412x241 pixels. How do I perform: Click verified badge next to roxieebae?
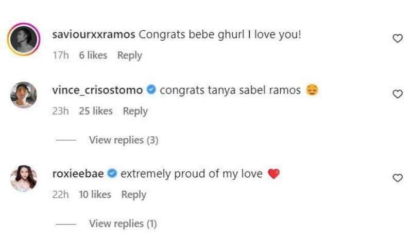(112, 174)
